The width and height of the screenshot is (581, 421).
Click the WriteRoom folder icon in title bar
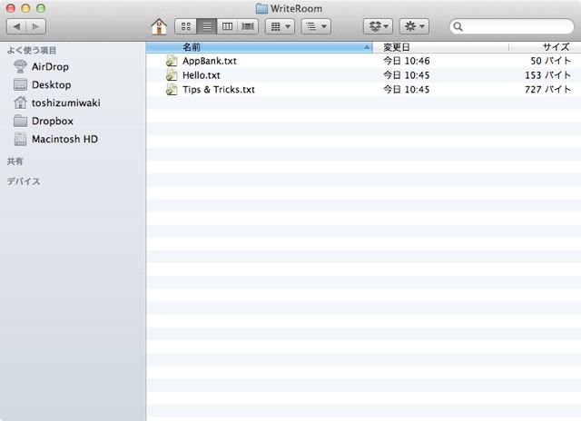point(261,8)
